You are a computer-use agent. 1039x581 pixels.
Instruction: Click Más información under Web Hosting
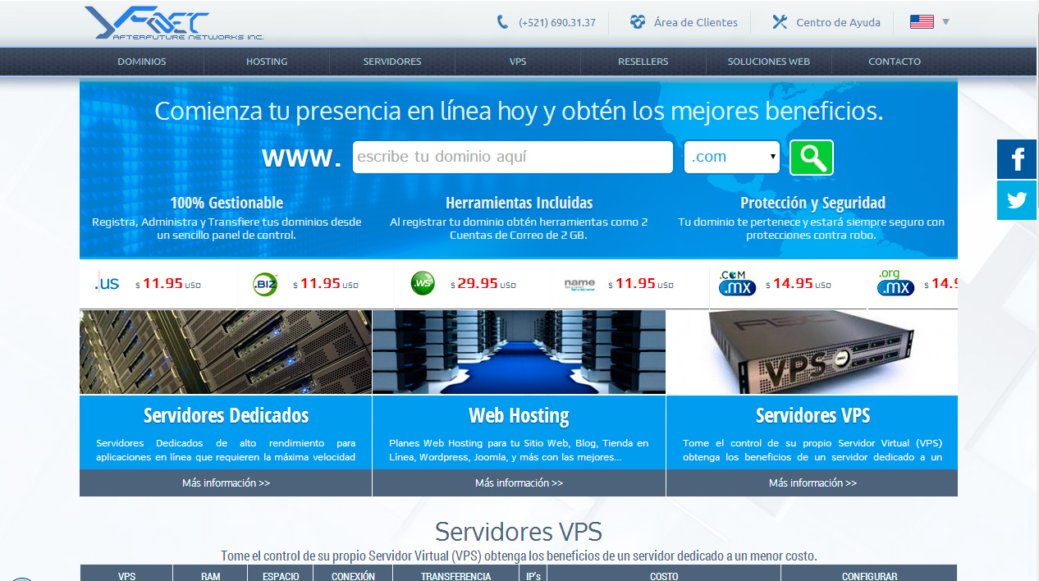pyautogui.click(x=519, y=483)
